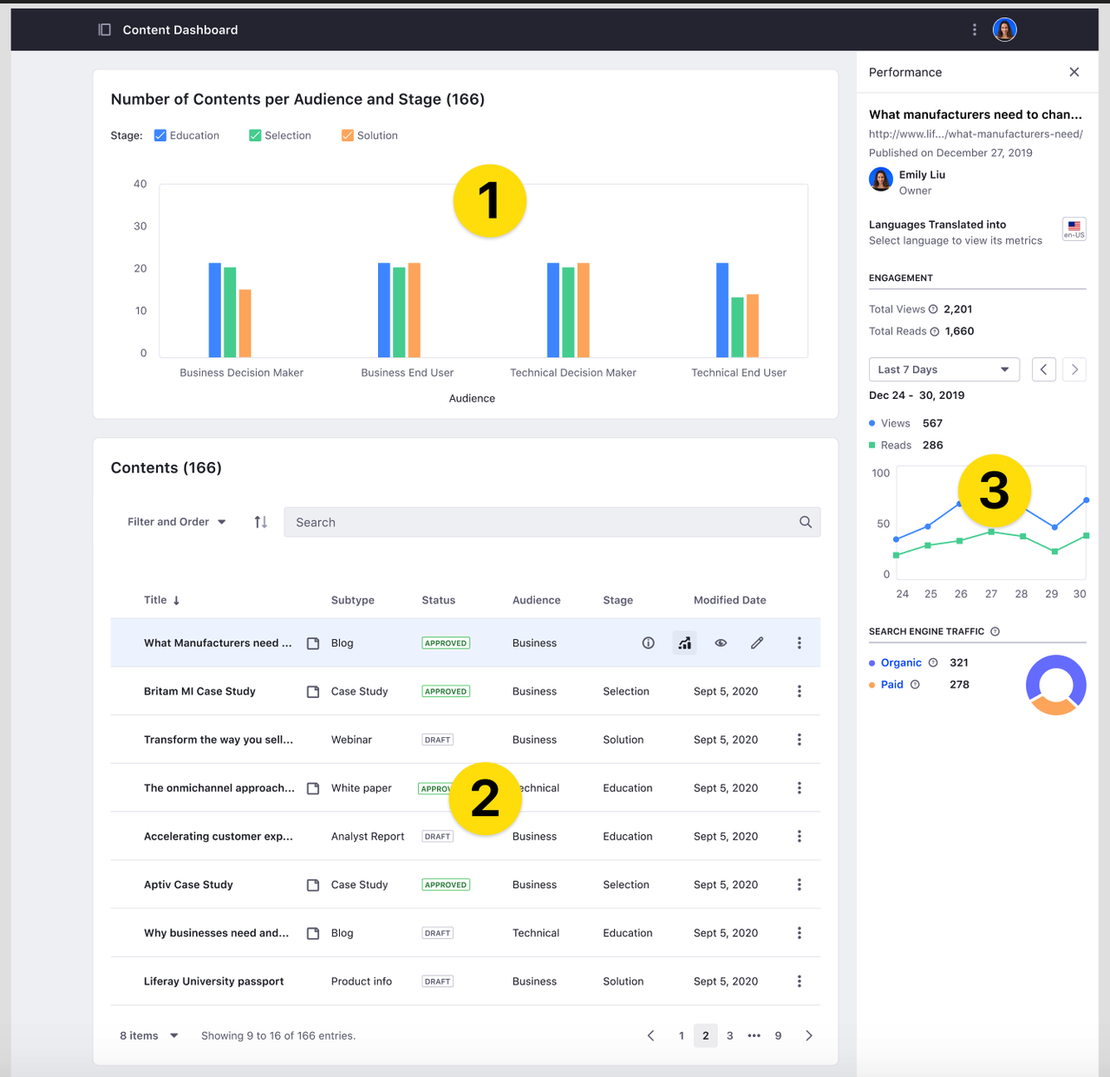Open the kebab menu for Britam MI Case Study
This screenshot has width=1110, height=1077.
(x=799, y=691)
